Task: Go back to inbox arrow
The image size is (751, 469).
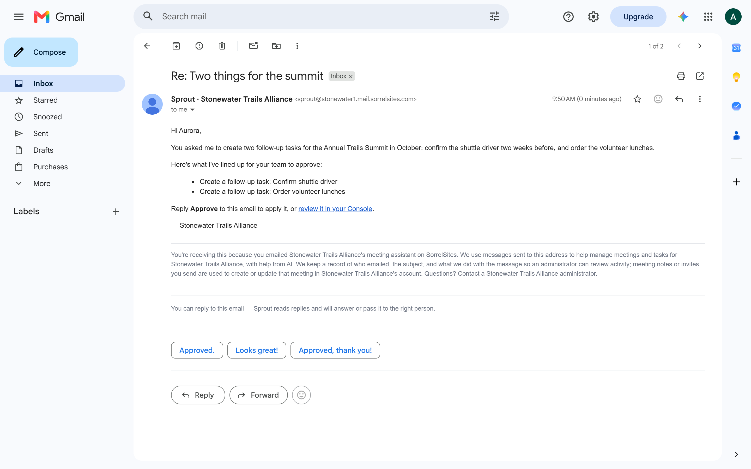Action: point(147,46)
